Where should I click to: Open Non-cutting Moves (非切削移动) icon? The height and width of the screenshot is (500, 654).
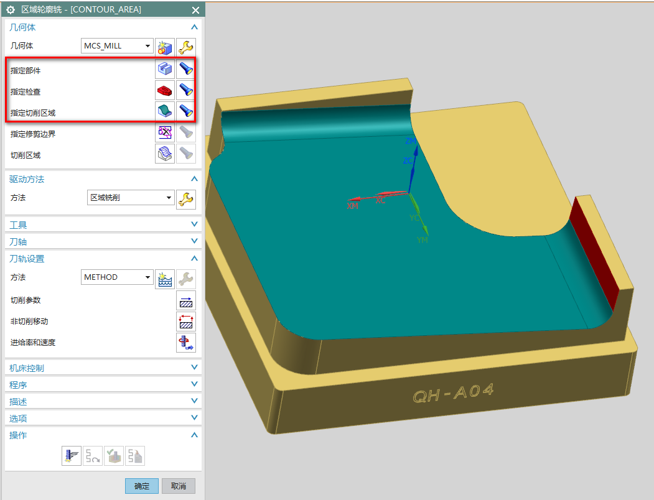186,322
